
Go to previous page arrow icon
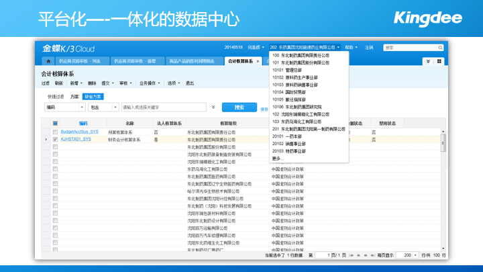pos(358,255)
